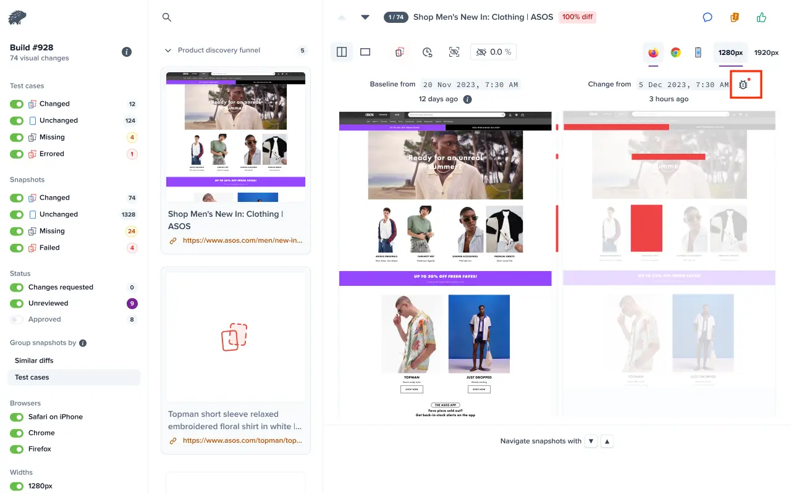This screenshot has width=791, height=494.
Task: Approve snapshot with the thumbs-up icon
Action: [761, 17]
